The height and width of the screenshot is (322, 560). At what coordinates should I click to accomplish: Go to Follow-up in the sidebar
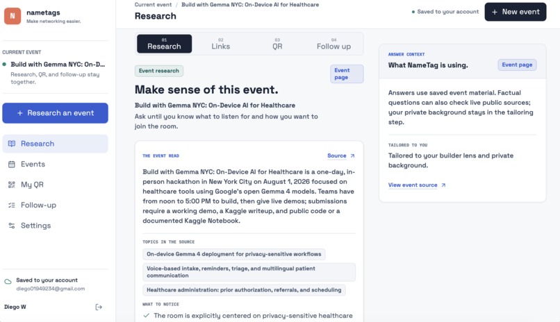(x=55, y=205)
